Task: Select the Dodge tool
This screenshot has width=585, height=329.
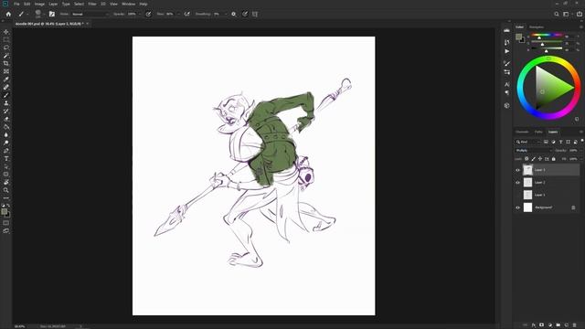Action: (x=6, y=143)
